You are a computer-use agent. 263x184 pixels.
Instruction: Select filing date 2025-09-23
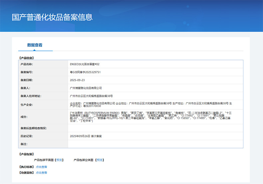click(x=77, y=80)
